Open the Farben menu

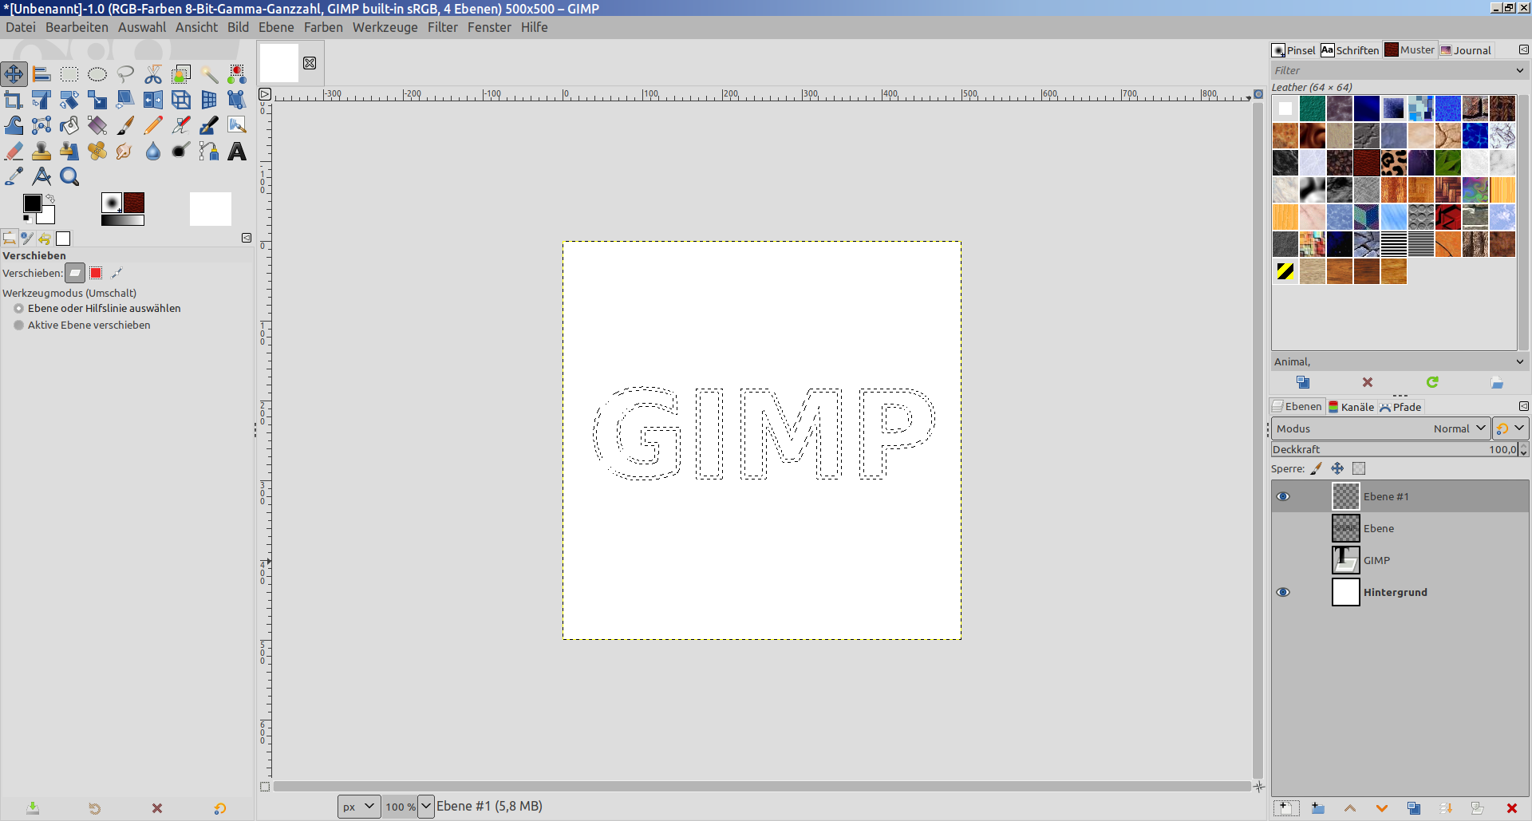point(323,27)
